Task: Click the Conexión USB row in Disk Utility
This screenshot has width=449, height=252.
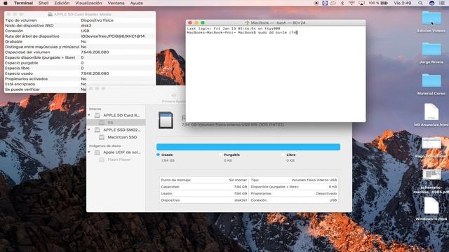Action: point(294,200)
